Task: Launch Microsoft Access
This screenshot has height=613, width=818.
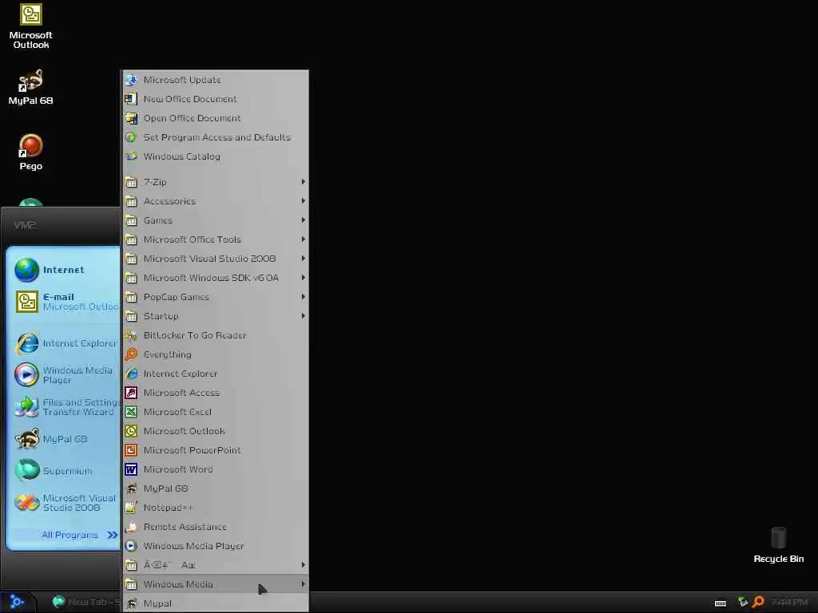Action: pyautogui.click(x=216, y=393)
